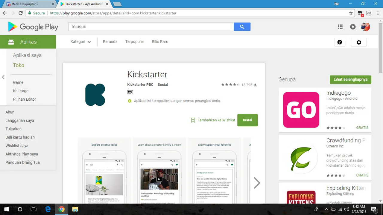This screenshot has height=215, width=383.
Task: Open the Sosial category link
Action: tap(163, 85)
